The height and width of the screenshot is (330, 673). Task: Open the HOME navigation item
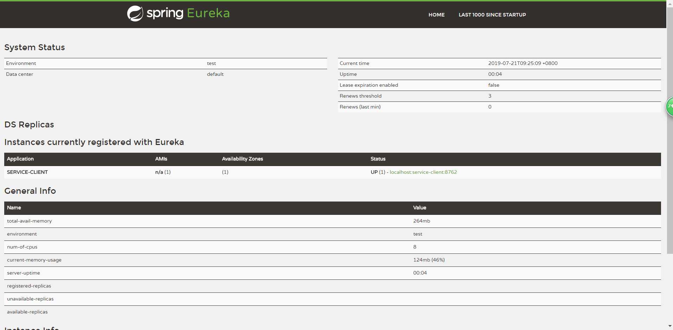436,15
